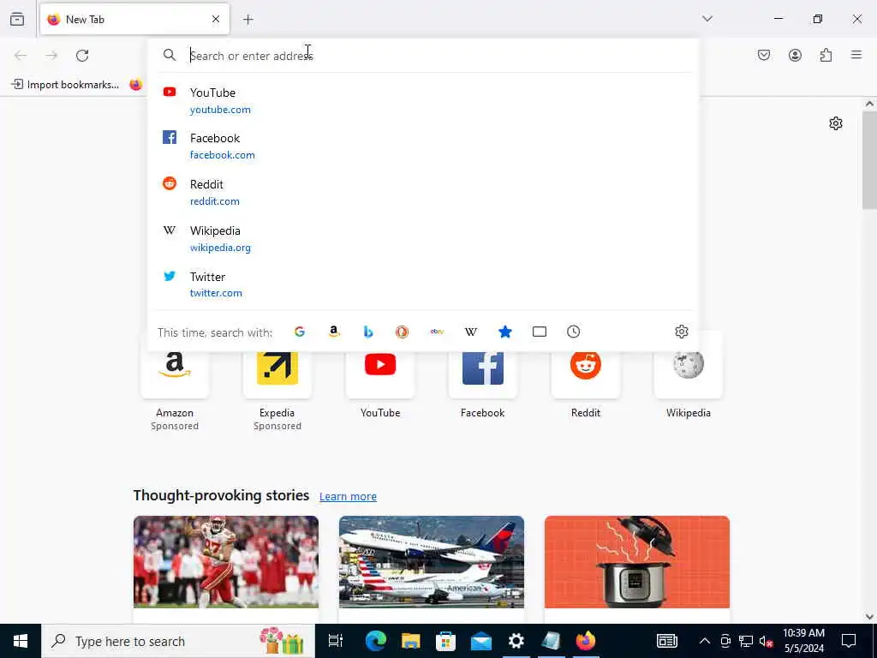Search this time with DuckDuckGo
The height and width of the screenshot is (658, 877).
pyautogui.click(x=403, y=332)
